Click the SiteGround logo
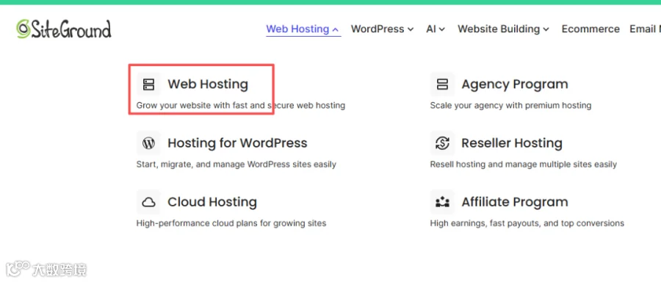 point(64,29)
